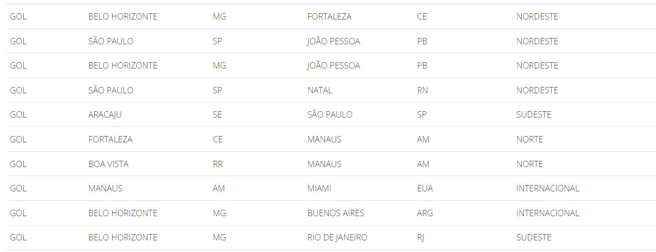The height and width of the screenshot is (252, 656).
Task: Click the ARACAJU origin city cell
Action: [x=105, y=115]
